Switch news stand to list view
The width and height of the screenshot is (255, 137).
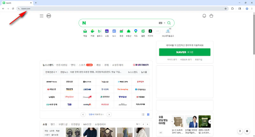point(143,115)
